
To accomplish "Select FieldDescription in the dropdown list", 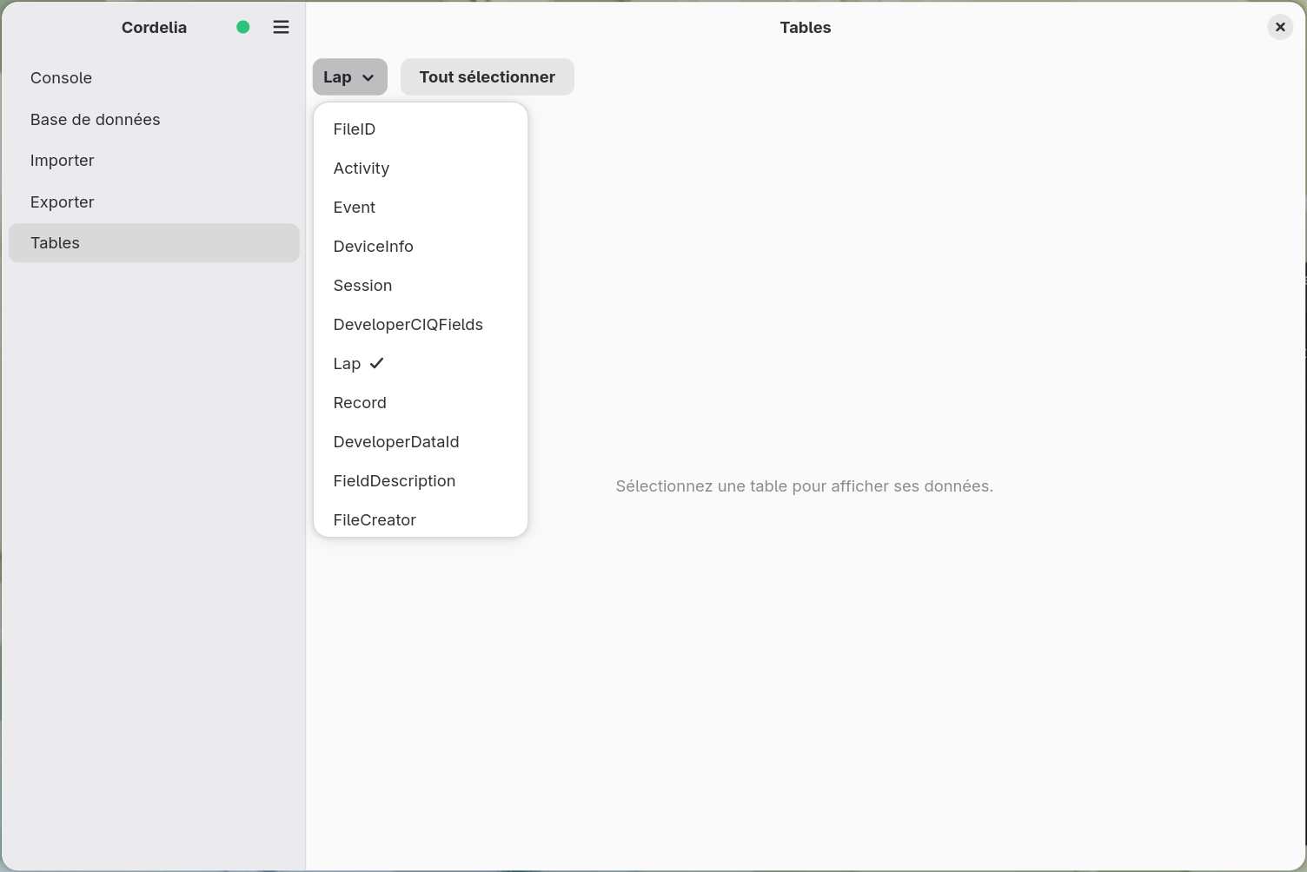I will (x=421, y=481).
